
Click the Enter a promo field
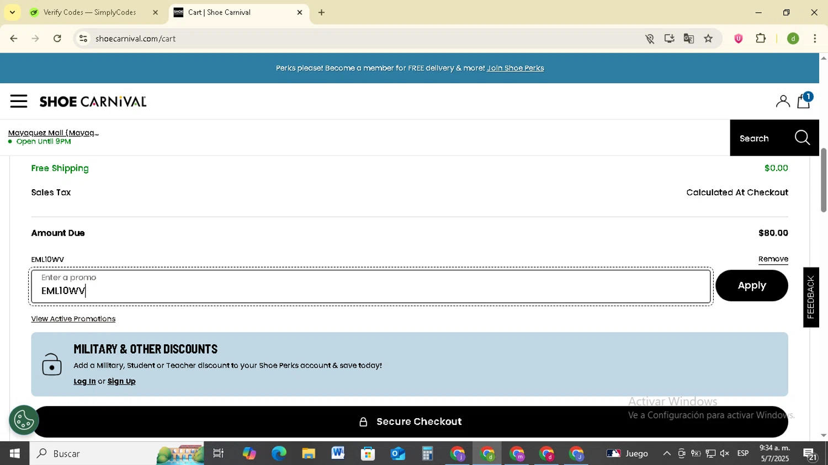pos(371,287)
